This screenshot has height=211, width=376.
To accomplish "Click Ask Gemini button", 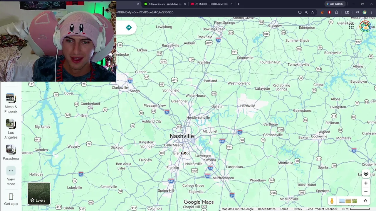I will pyautogui.click(x=335, y=4).
